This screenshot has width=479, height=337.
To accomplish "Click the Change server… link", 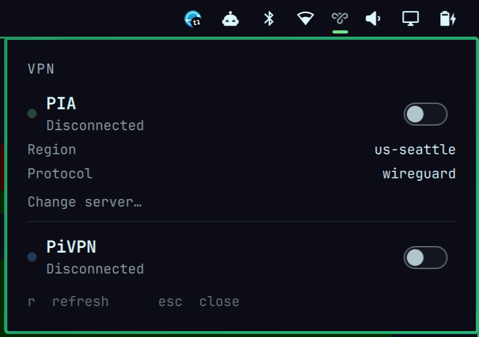I will (85, 202).
